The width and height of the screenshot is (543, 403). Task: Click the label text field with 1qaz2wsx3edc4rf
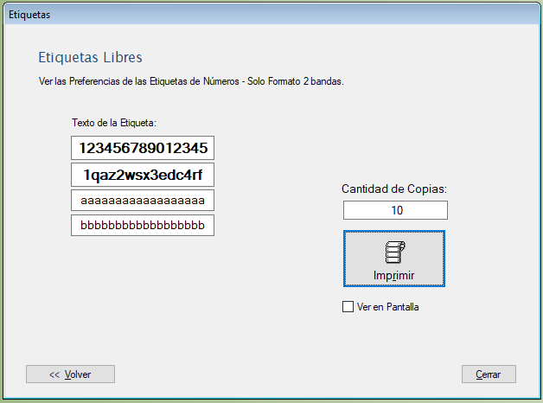143,175
